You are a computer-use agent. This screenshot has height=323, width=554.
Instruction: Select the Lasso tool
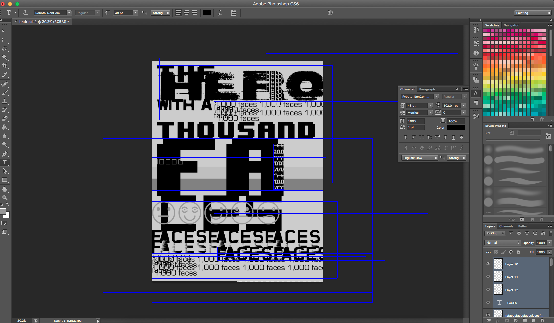pyautogui.click(x=5, y=49)
